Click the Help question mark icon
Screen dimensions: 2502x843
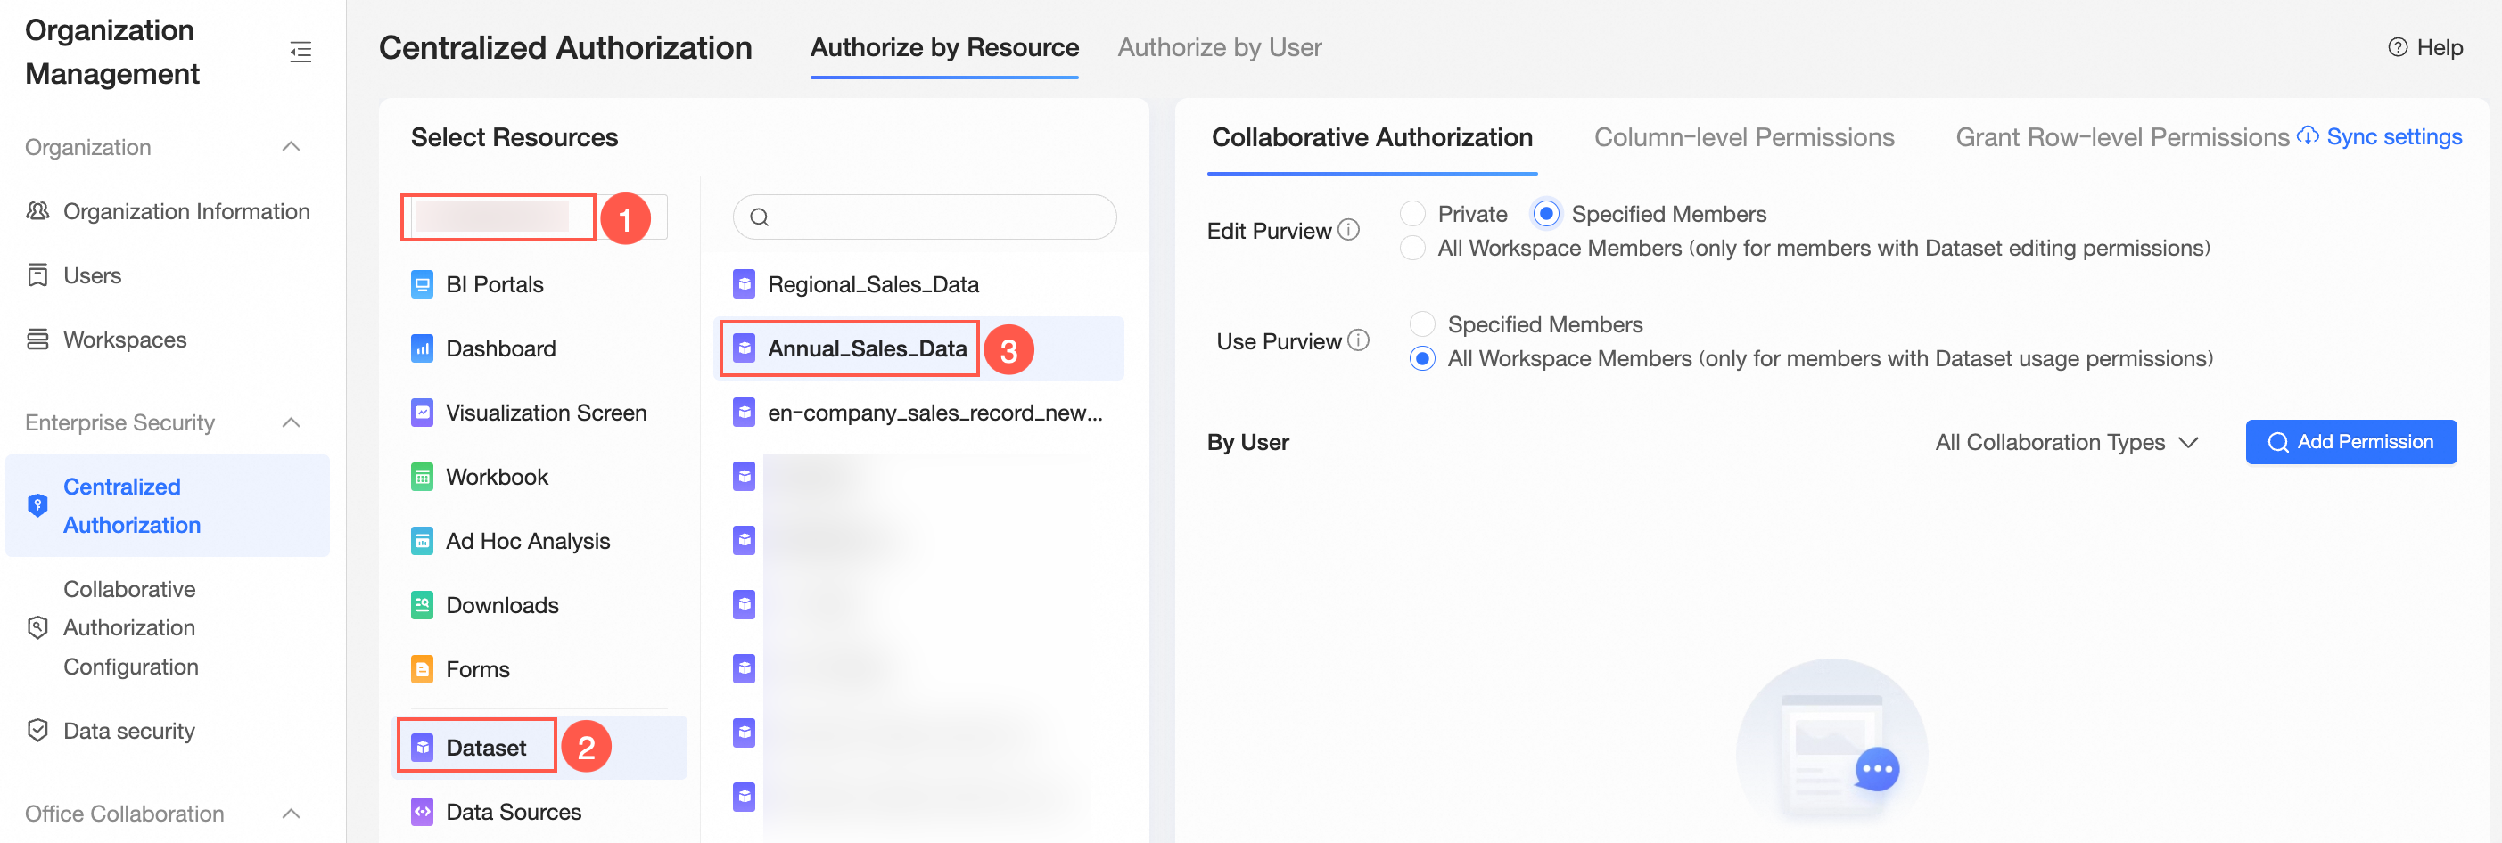(2397, 47)
